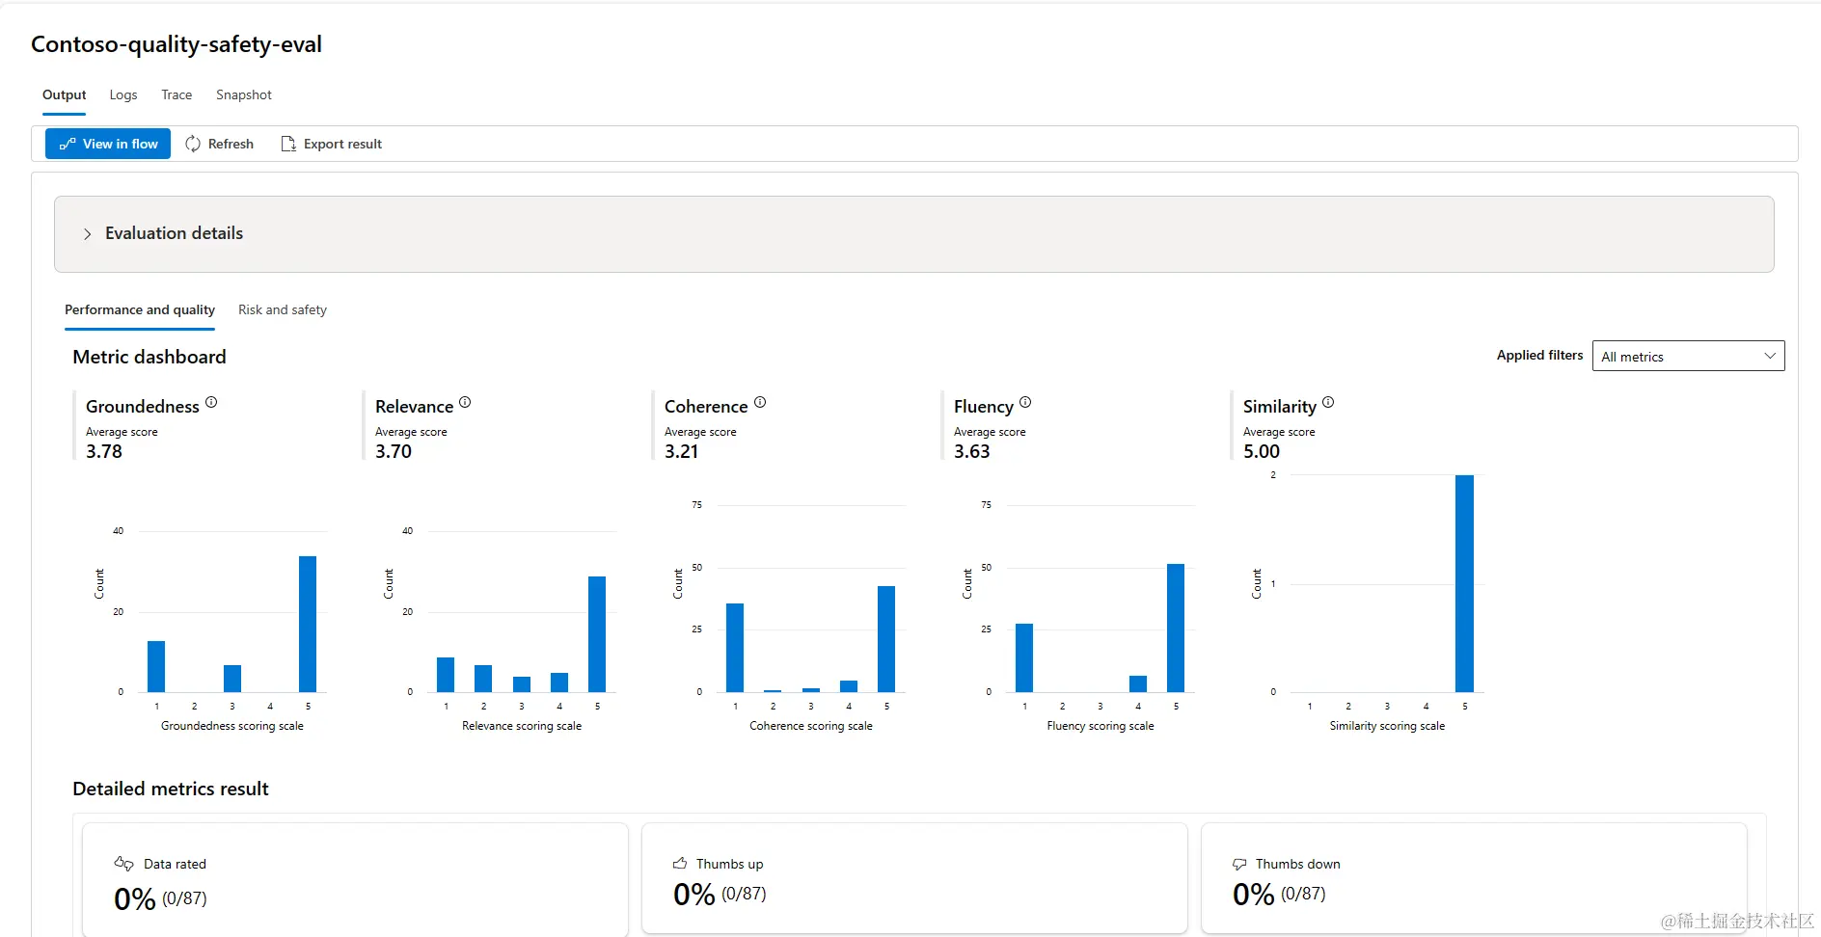Click Thumbs up 0% value
Viewport: 1821px width, 937px height.
point(694,894)
